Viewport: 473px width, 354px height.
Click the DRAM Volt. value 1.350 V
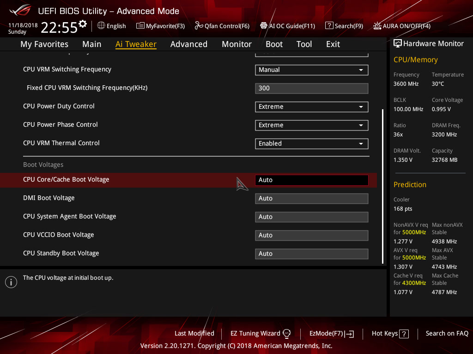[403, 160]
